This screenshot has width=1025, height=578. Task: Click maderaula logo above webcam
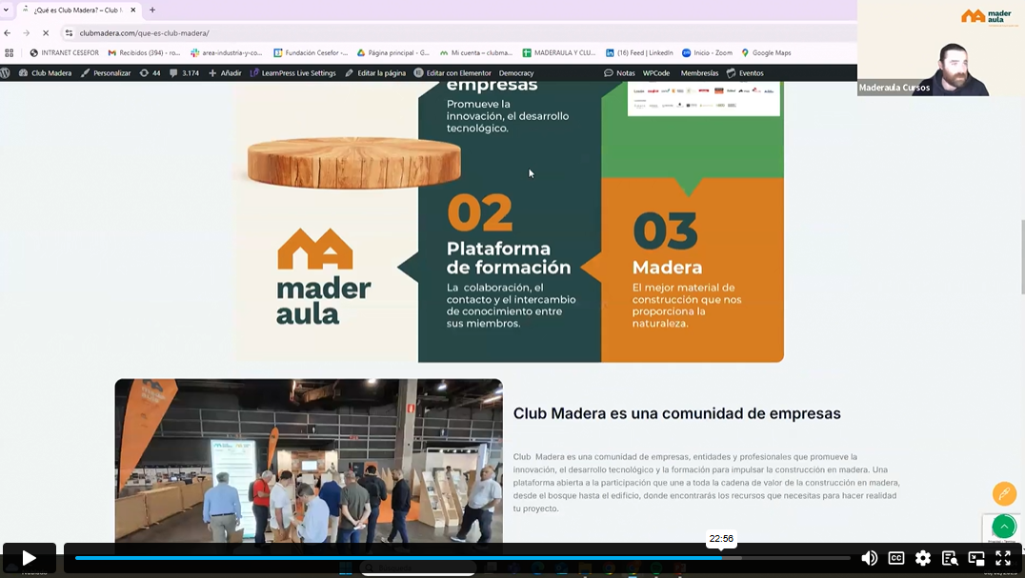987,17
